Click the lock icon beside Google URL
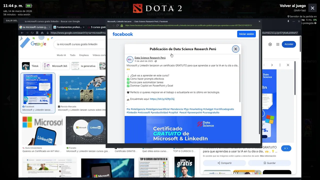This screenshot has height=180, width=320. tap(47, 33)
